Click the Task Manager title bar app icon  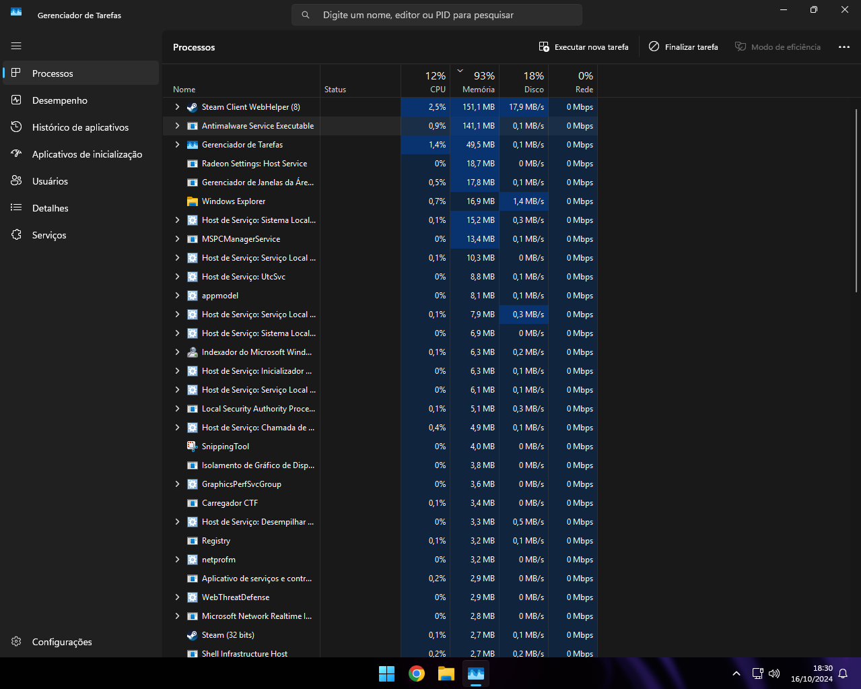point(16,12)
